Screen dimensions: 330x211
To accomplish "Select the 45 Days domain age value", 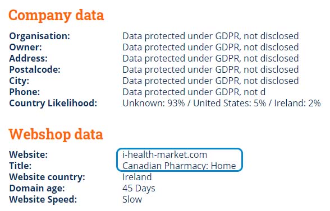I will tap(139, 188).
